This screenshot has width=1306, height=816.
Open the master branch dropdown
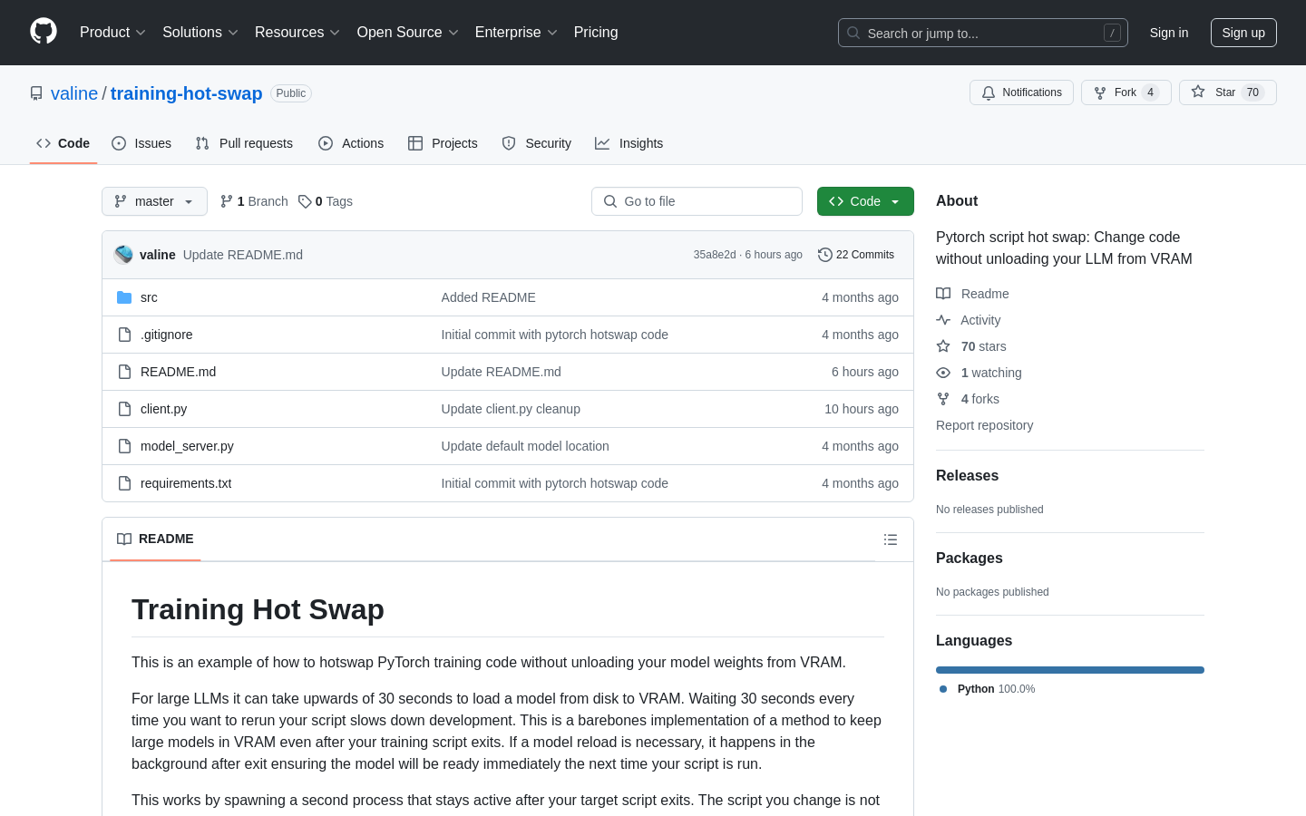point(154,201)
